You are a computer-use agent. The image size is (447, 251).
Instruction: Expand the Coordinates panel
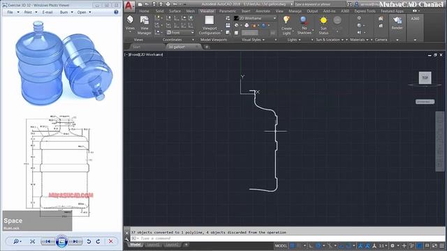coord(193,40)
